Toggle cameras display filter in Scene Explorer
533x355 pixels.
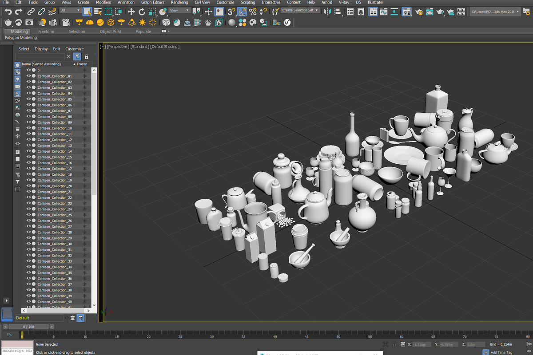(18, 86)
